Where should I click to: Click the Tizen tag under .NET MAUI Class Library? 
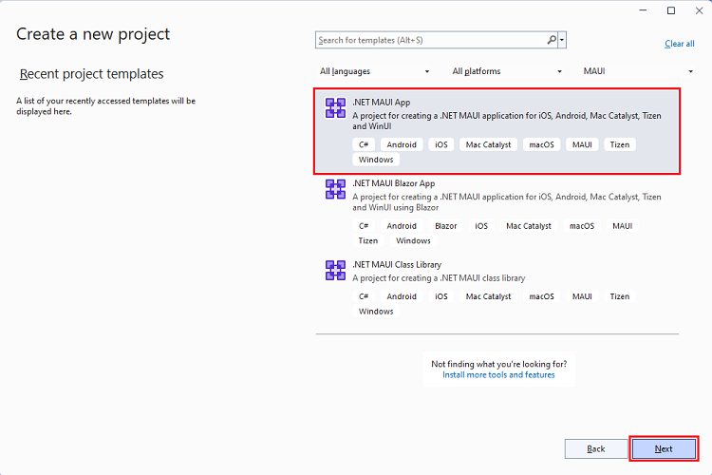[x=619, y=296]
